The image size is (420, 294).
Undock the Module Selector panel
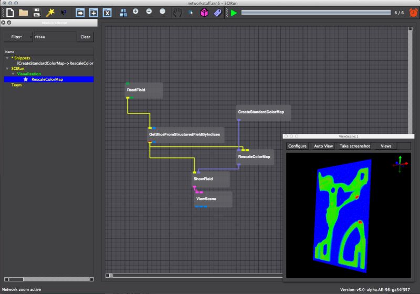click(x=9, y=23)
